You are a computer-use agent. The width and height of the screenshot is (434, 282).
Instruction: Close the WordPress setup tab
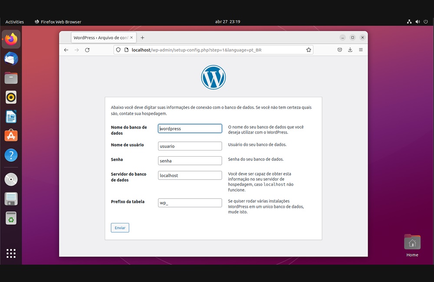tap(132, 38)
